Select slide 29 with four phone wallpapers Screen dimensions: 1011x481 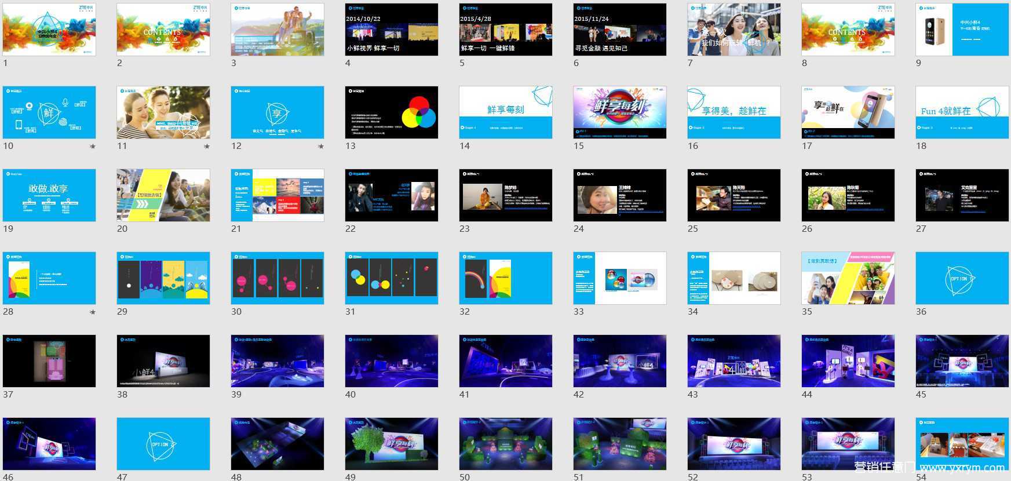163,278
